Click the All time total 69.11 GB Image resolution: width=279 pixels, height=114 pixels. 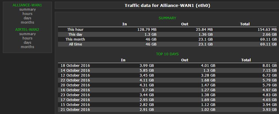coord(268,44)
